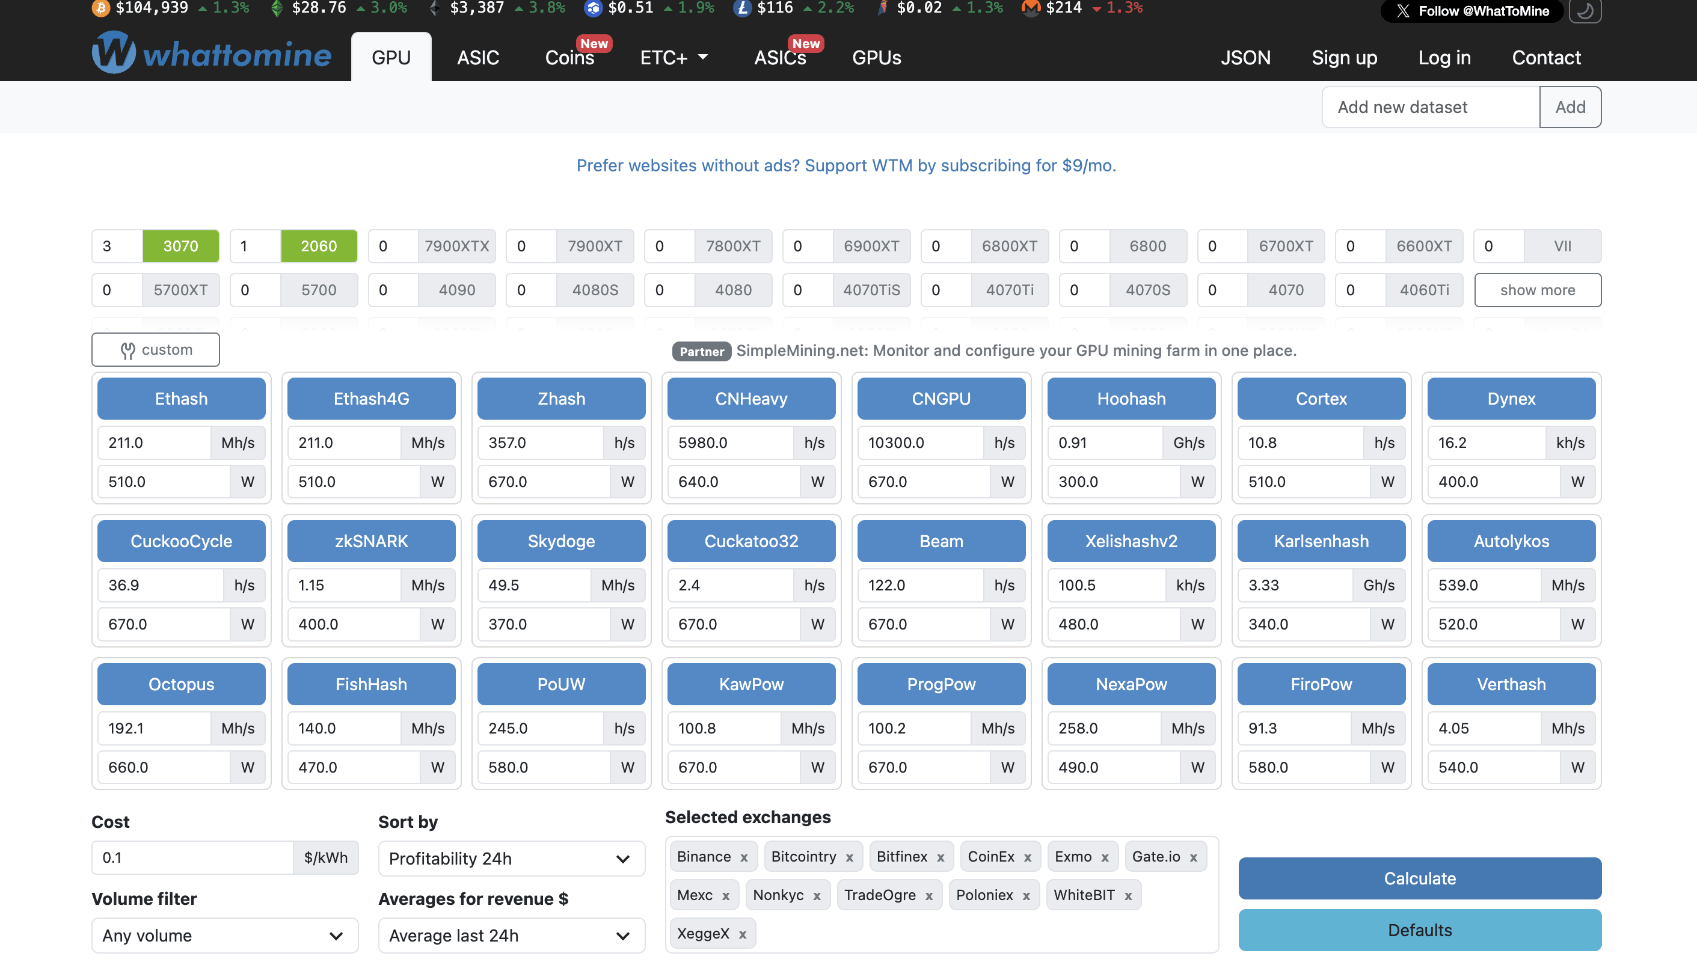Open Averages for revenue dropdown
Screen dimensions: 1697x968
pyautogui.click(x=511, y=936)
